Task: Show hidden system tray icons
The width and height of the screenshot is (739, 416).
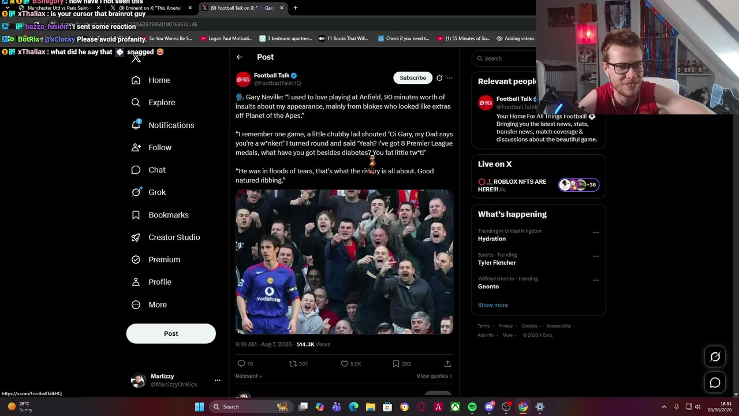Action: coord(664,407)
